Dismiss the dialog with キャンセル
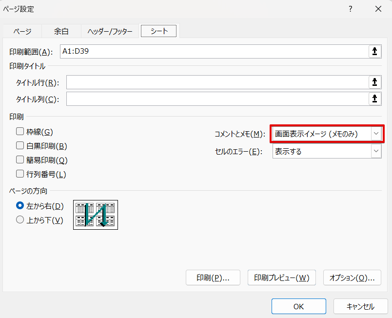Viewport: 392px width, 318px height. click(x=360, y=306)
